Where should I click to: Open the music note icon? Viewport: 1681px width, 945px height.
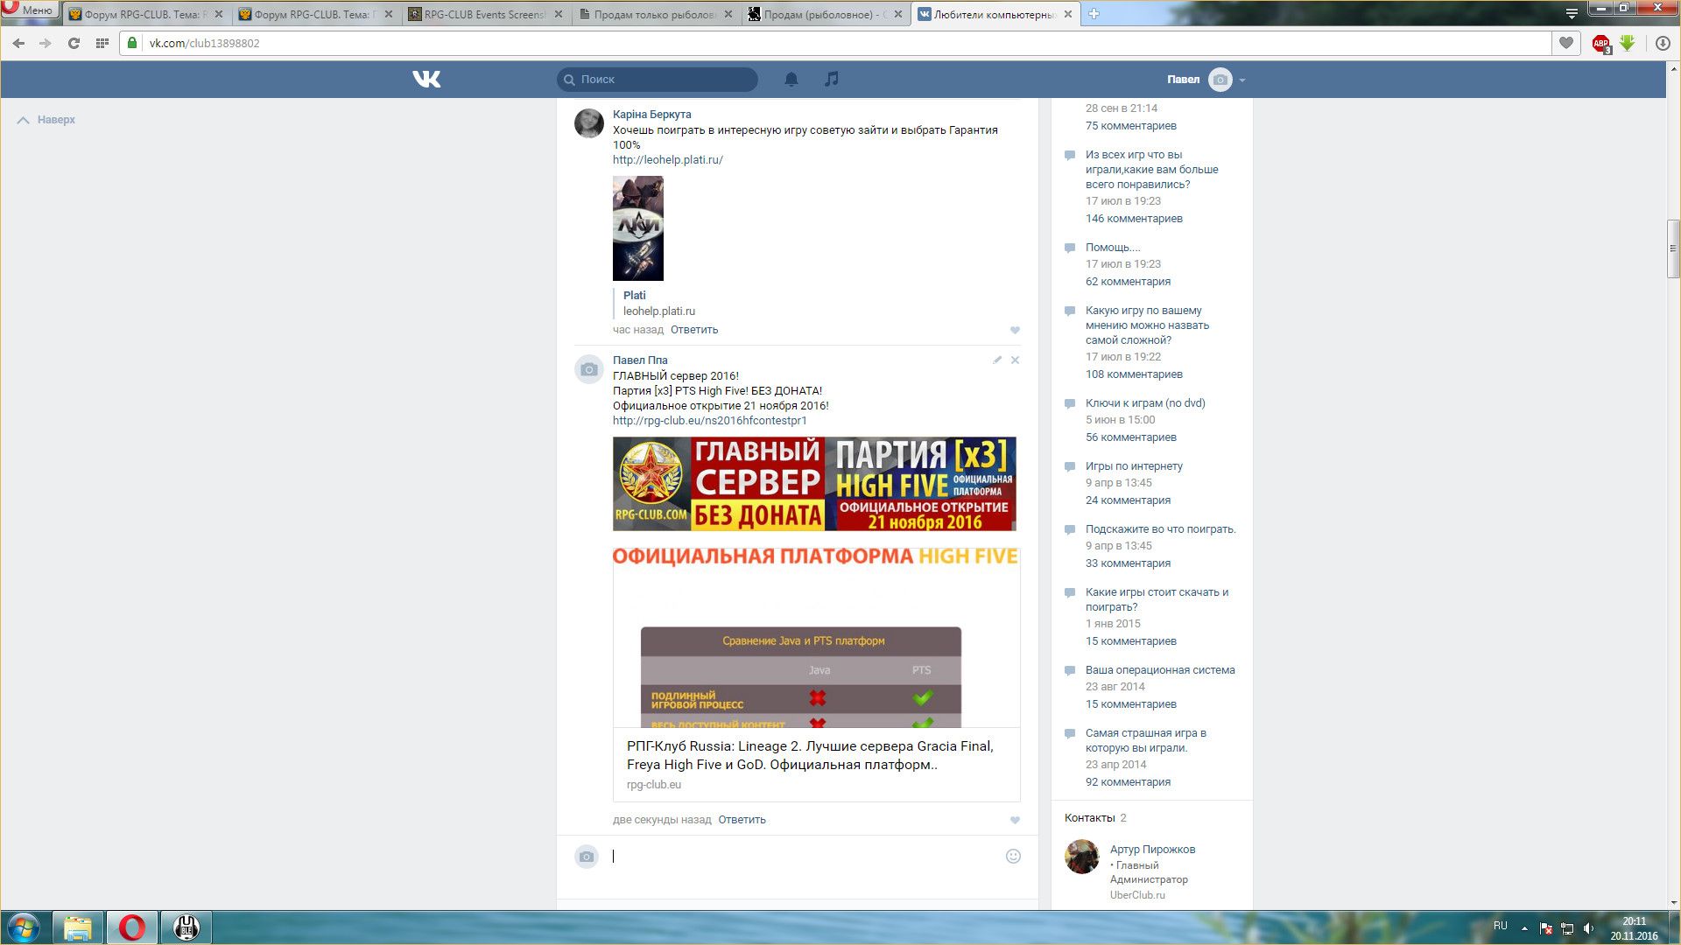[x=831, y=79]
